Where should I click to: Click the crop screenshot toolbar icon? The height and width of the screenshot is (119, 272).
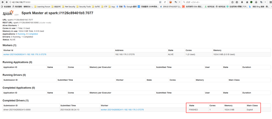point(261,2)
